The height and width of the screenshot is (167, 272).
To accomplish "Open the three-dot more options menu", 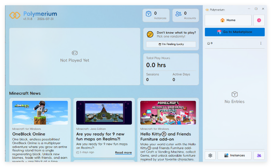I will tap(261, 43).
